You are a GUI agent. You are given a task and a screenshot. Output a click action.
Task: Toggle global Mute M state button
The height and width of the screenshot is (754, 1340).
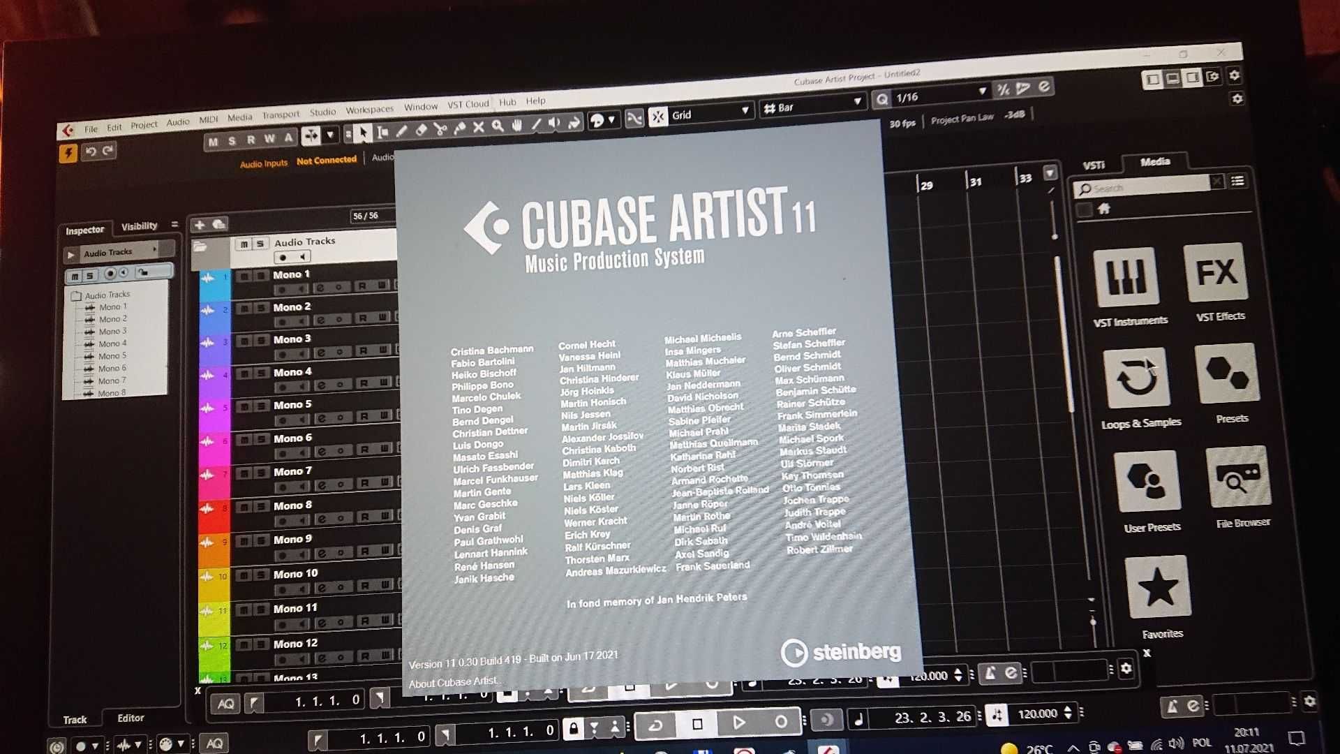[x=213, y=142]
